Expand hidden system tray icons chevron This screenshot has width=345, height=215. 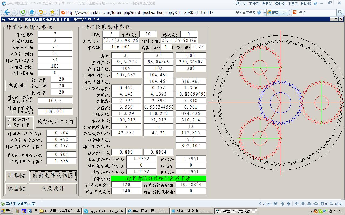pyautogui.click(x=311, y=211)
